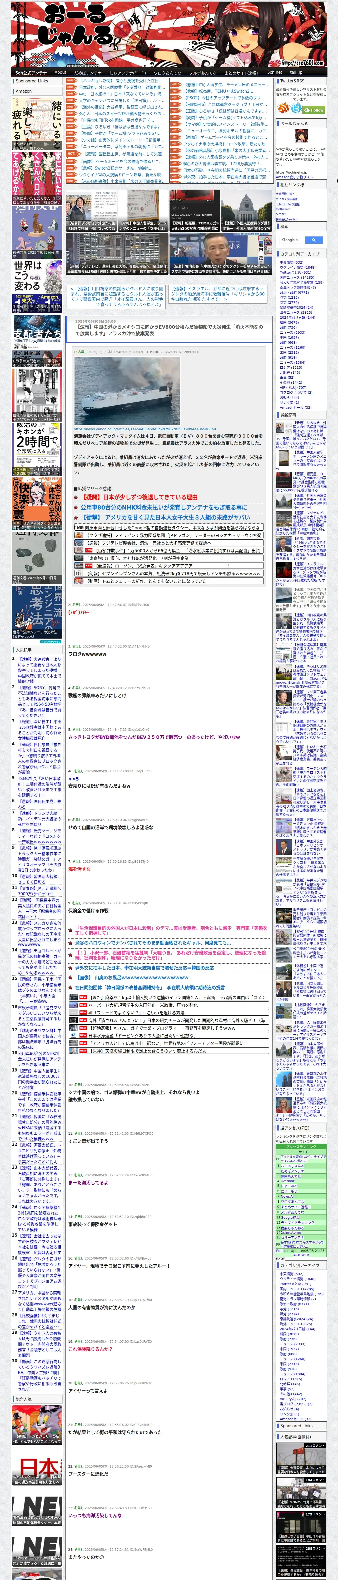Open the だめぽアンテナ nav tab
The height and width of the screenshot is (1580, 338).
tap(88, 72)
